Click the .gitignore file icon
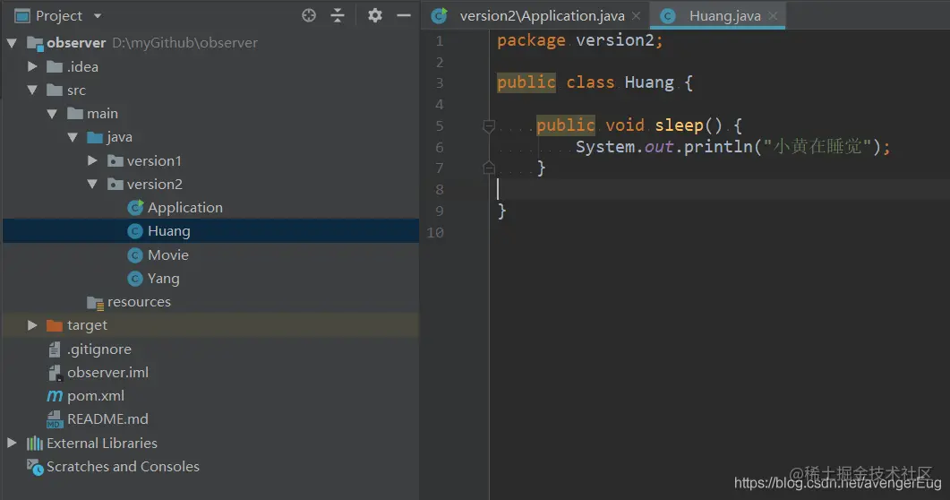The width and height of the screenshot is (950, 500). [x=55, y=349]
